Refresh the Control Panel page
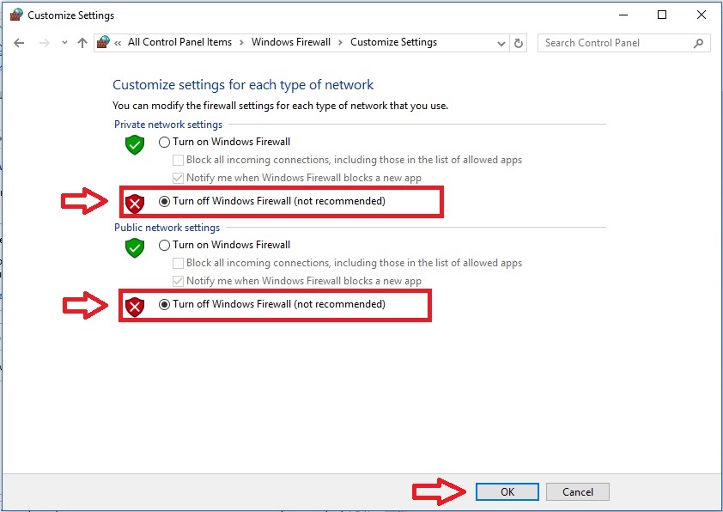The height and width of the screenshot is (512, 723). point(519,43)
